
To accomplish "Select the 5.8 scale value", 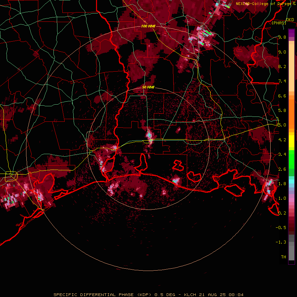I will click(282, 111).
